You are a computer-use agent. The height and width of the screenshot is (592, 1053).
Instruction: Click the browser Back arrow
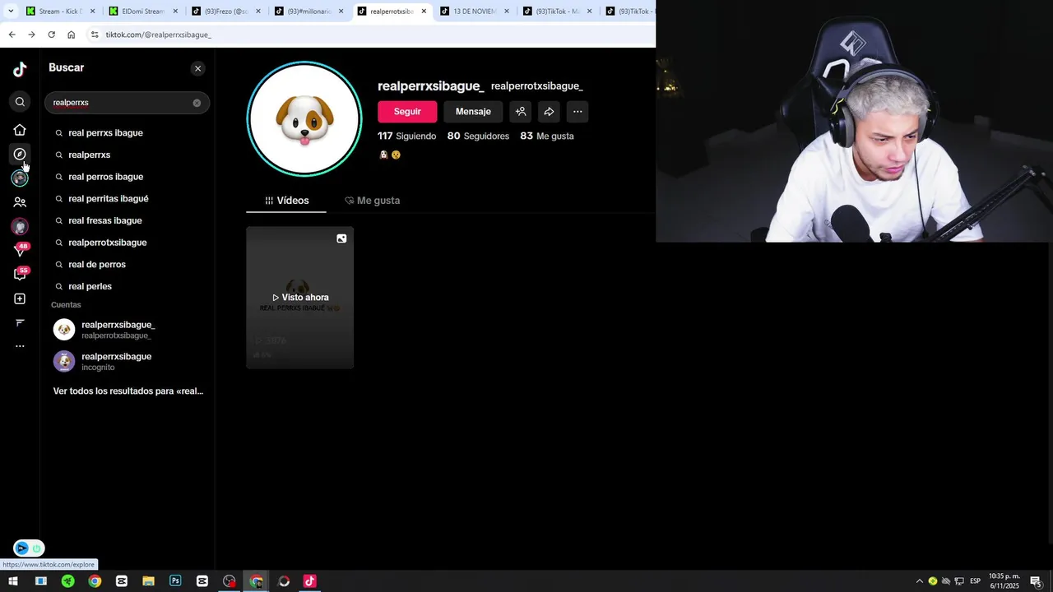(12, 35)
